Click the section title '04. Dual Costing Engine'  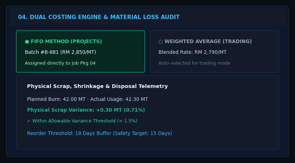(99, 17)
